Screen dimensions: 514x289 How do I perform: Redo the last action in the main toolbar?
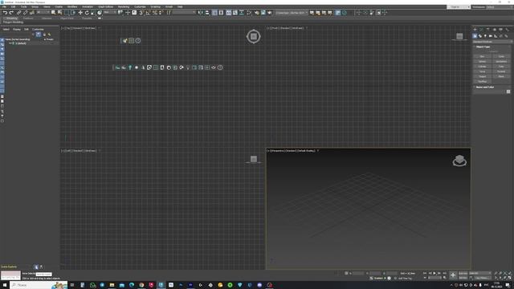pyautogui.click(x=11, y=13)
